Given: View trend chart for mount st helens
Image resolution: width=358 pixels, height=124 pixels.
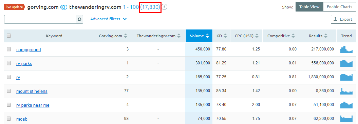Looking at the screenshot, I should tap(346, 91).
